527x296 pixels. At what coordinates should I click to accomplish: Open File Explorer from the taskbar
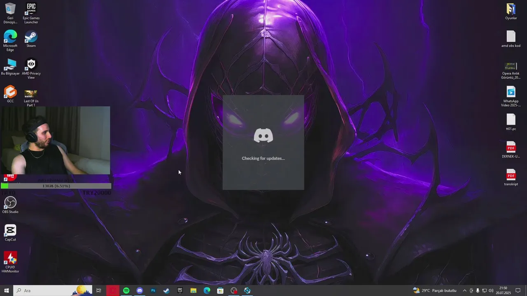pos(194,291)
